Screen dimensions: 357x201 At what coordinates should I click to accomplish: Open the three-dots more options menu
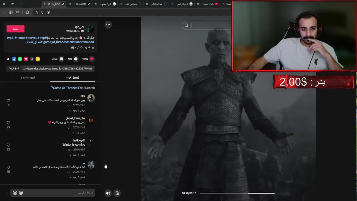pyautogui.click(x=108, y=25)
